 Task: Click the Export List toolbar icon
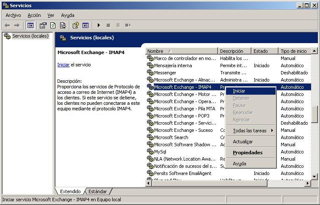pyautogui.click(x=62, y=25)
